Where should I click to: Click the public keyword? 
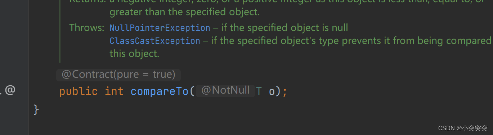click(79, 91)
